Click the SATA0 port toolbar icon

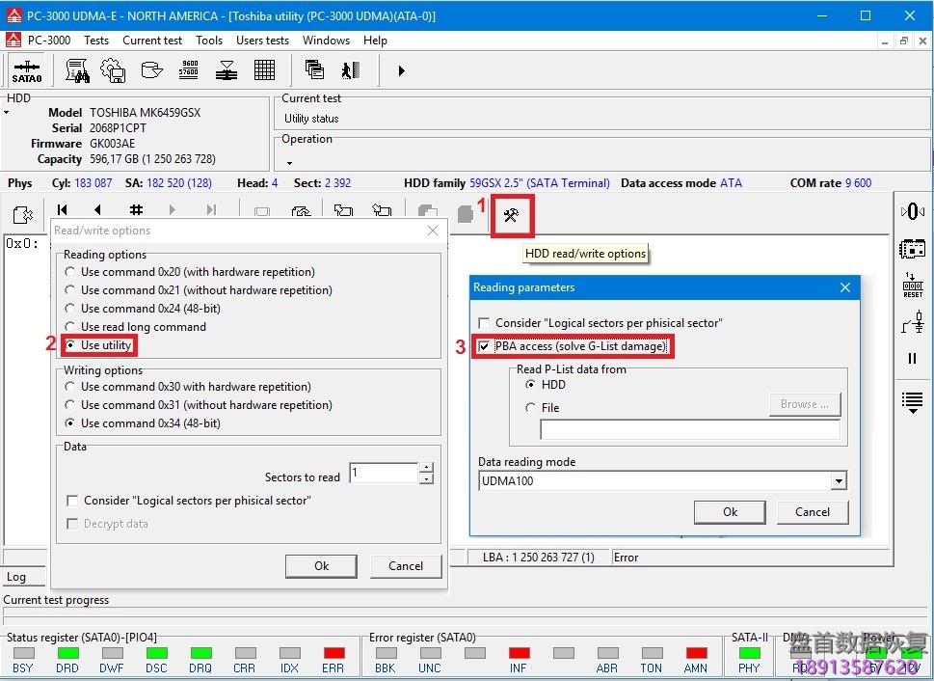(27, 71)
